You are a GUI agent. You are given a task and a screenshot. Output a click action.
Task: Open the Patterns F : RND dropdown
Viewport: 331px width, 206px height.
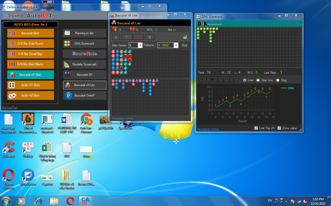176,45
